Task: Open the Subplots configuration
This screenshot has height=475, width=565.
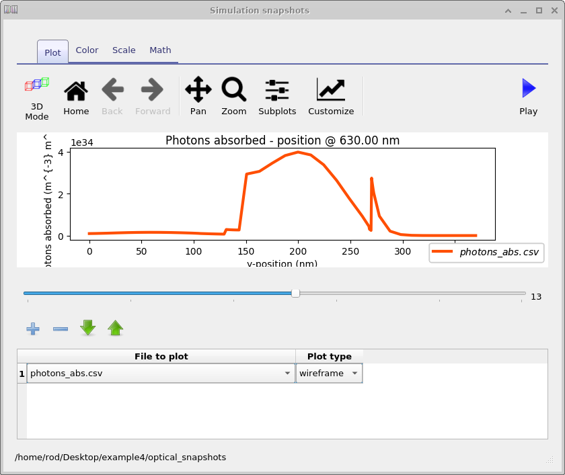Action: (277, 96)
